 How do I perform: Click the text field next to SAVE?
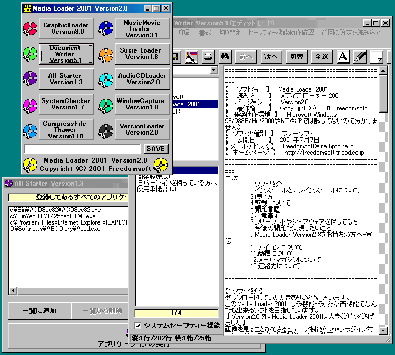[x=82, y=149]
